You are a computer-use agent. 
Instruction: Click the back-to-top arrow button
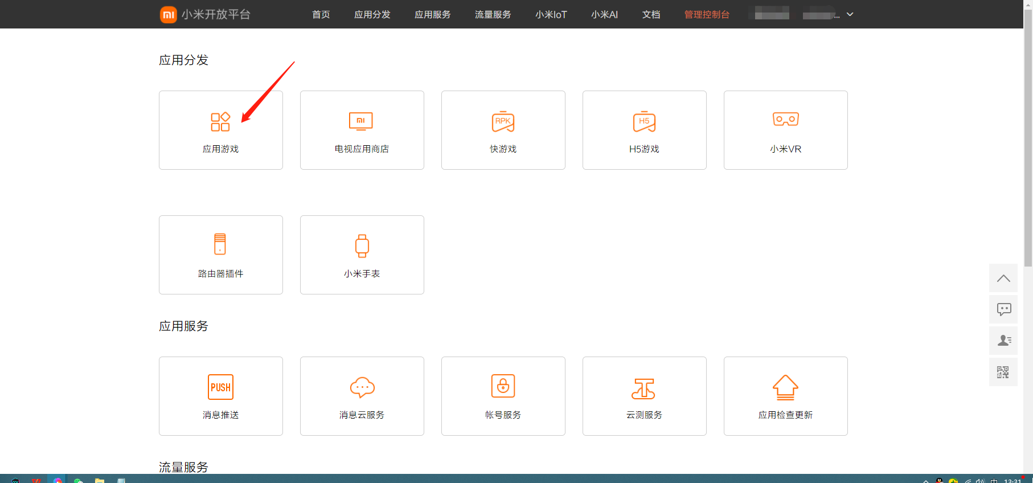pyautogui.click(x=1003, y=278)
